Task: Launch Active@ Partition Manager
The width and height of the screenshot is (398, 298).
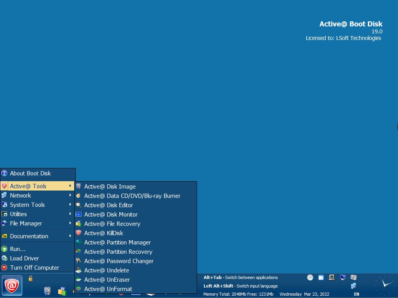Action: (x=136, y=243)
